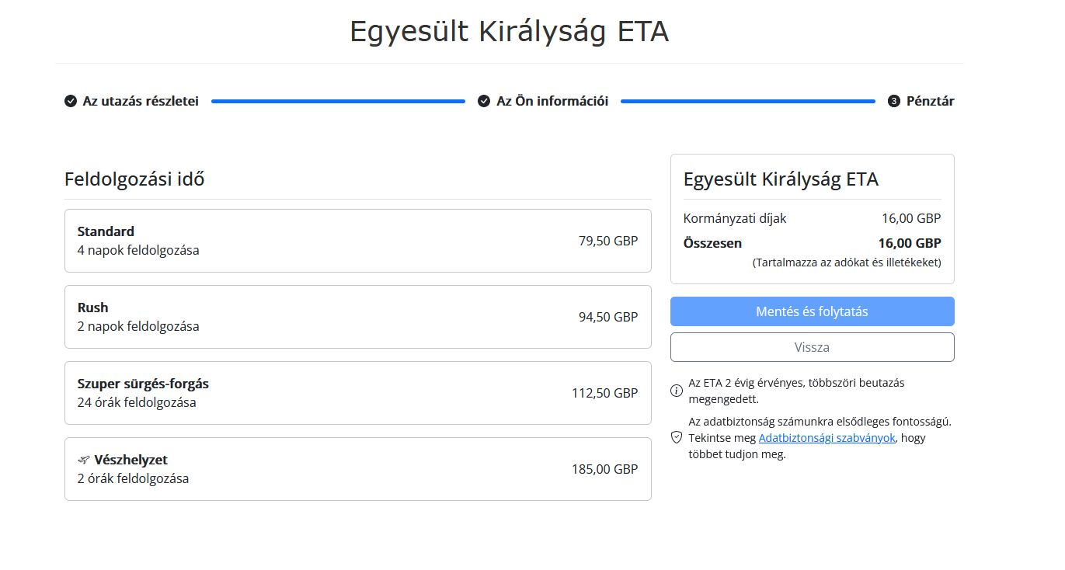Screen dimensions: 1065x570
Task: Click the 112,50 GBP price
Action: 605,393
